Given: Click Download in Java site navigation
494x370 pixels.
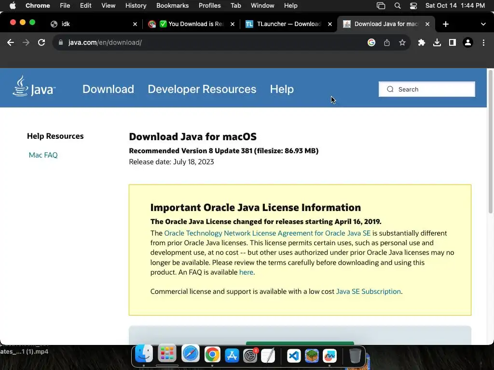Looking at the screenshot, I should (x=108, y=89).
